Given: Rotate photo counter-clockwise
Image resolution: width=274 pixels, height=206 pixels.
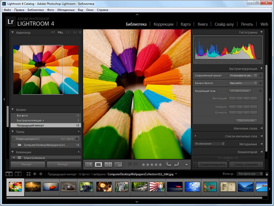Looking at the screenshot, I should coord(169,165).
